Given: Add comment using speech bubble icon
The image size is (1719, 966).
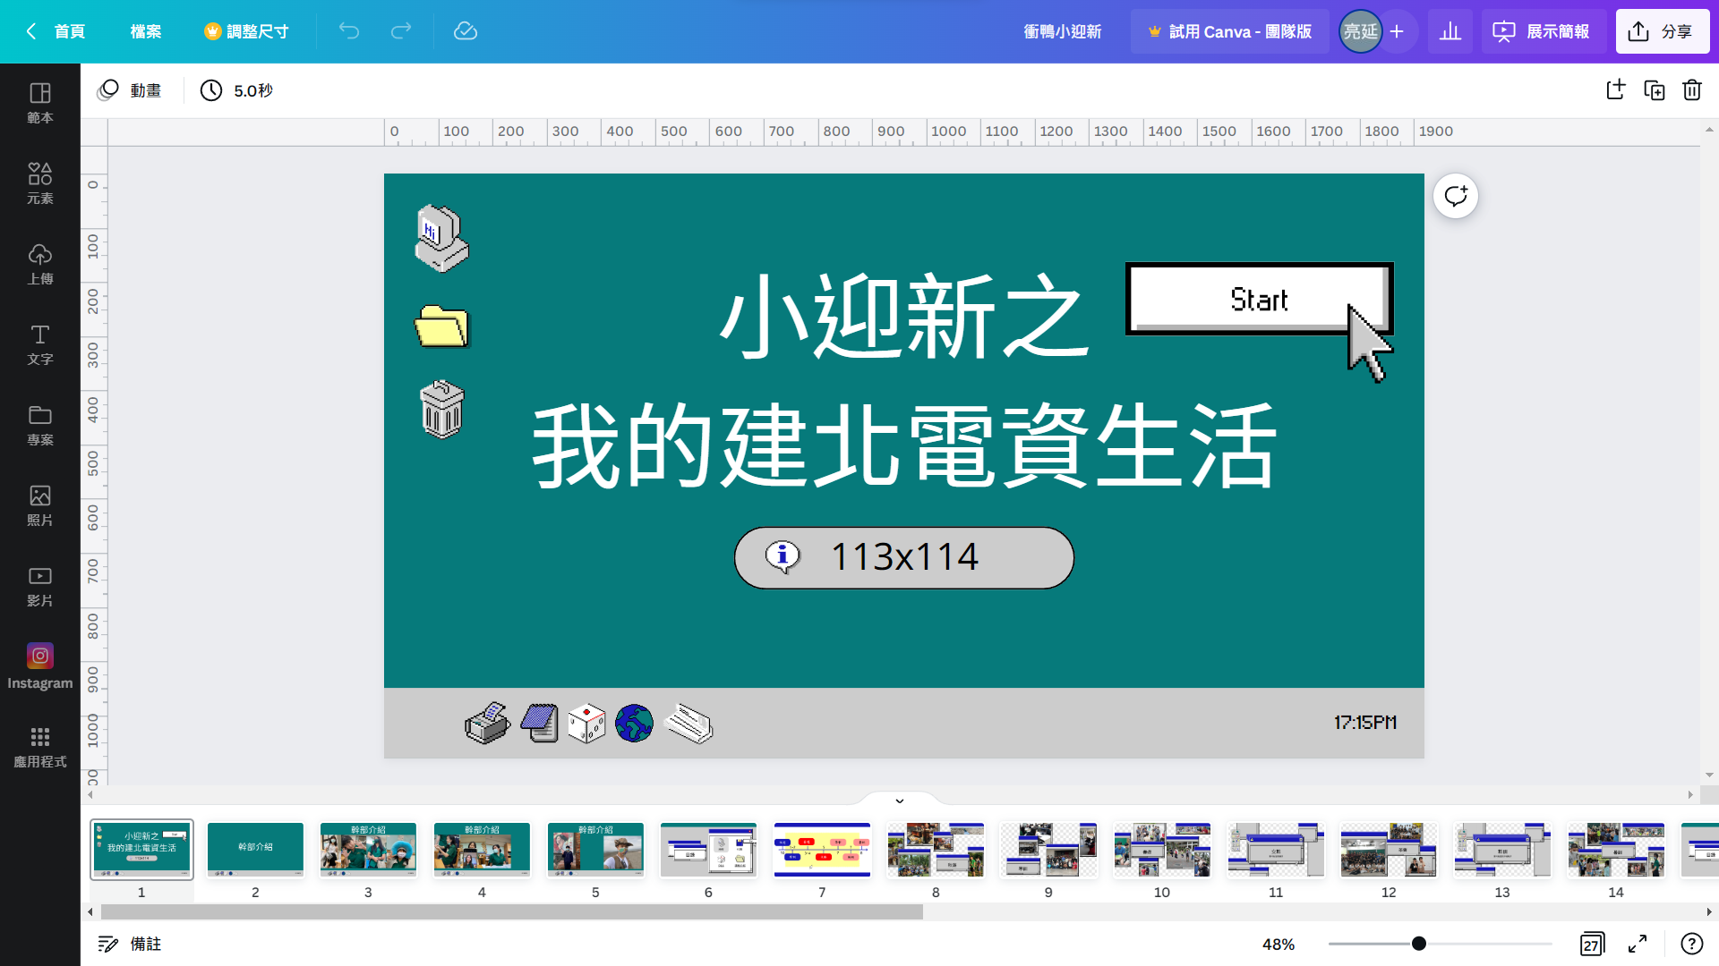Looking at the screenshot, I should [1455, 196].
